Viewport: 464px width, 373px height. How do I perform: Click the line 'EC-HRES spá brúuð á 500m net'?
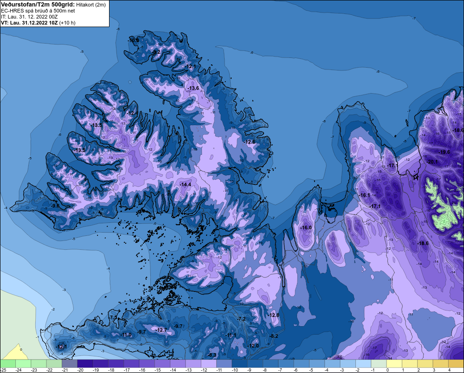point(38,11)
